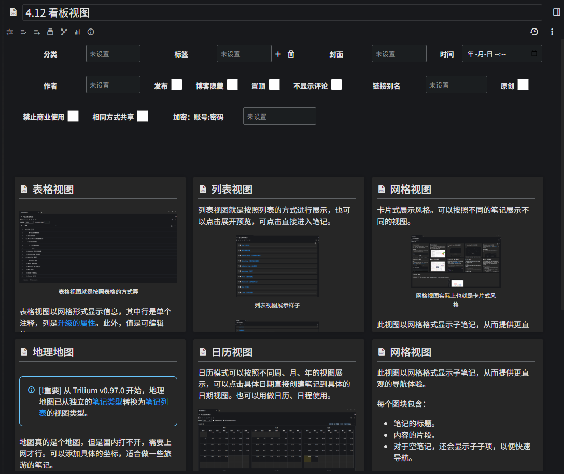Toggle the right pane panel icon
564x474 pixels.
(557, 12)
